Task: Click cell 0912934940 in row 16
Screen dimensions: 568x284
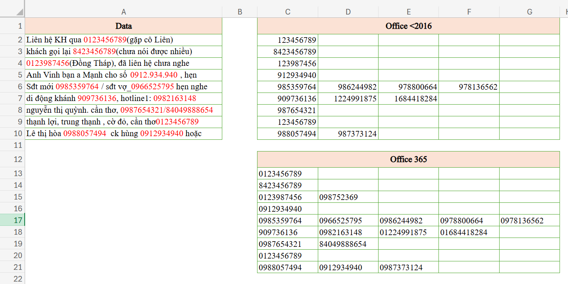Action: (288, 209)
